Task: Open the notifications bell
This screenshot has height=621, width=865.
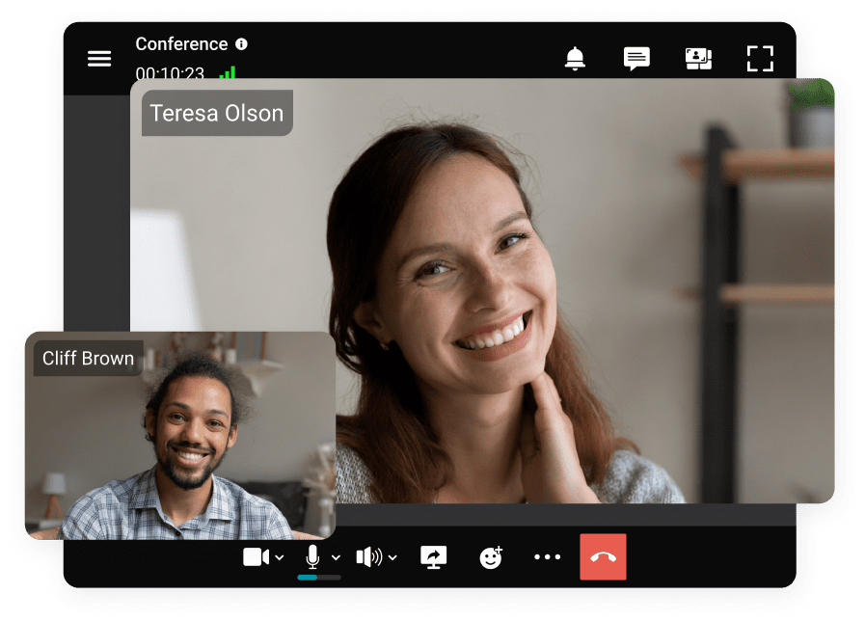Action: [x=575, y=59]
